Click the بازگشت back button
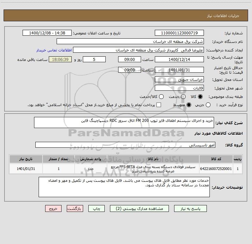The image size is (252, 244). (x=75, y=209)
